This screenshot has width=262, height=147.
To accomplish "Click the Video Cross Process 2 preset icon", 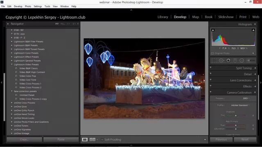I will [x=16, y=87].
